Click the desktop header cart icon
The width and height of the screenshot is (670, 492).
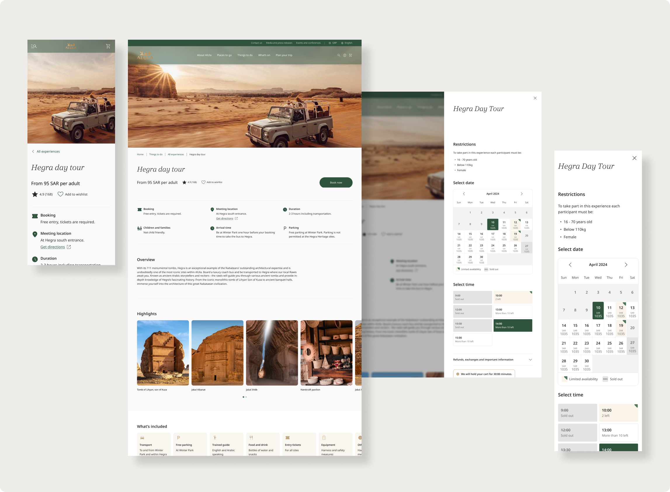[x=350, y=55]
